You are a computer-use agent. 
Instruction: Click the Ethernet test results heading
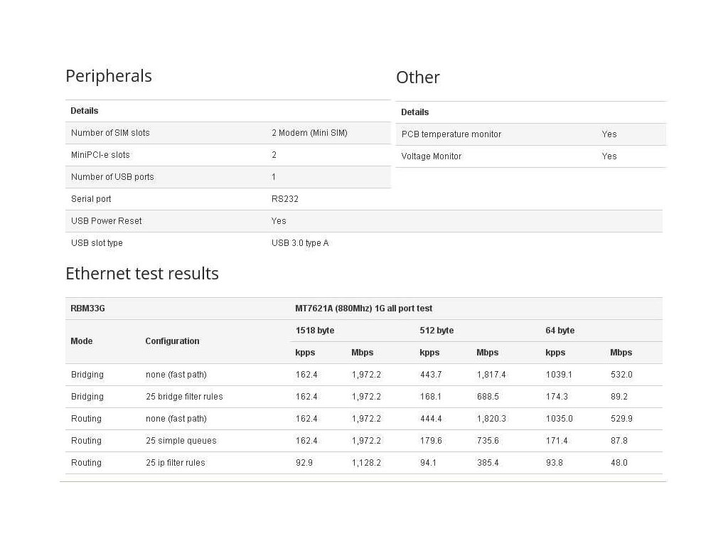142,274
